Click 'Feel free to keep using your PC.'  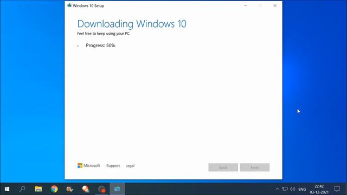tap(104, 34)
